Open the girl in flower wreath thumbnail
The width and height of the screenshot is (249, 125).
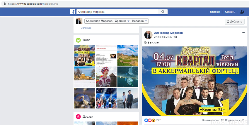106,77
